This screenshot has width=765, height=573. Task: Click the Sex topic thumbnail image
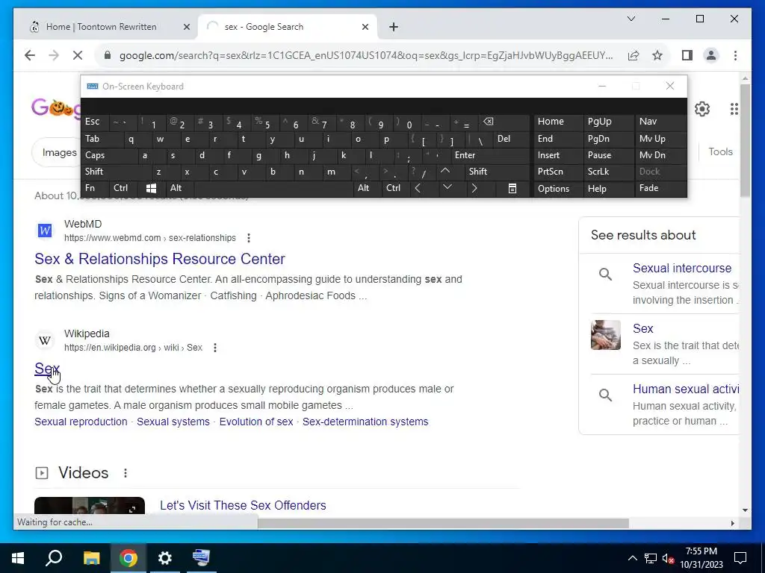pyautogui.click(x=605, y=335)
